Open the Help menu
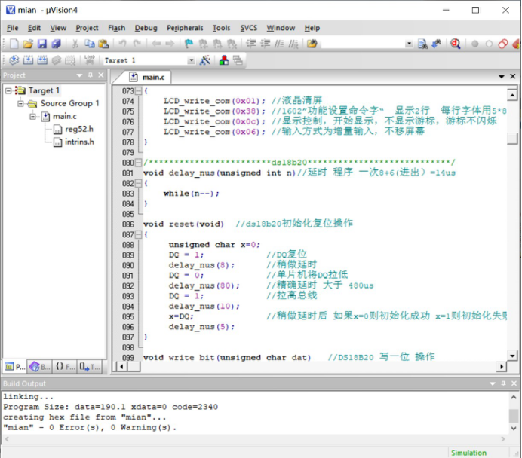This screenshot has width=522, height=458. [x=312, y=28]
